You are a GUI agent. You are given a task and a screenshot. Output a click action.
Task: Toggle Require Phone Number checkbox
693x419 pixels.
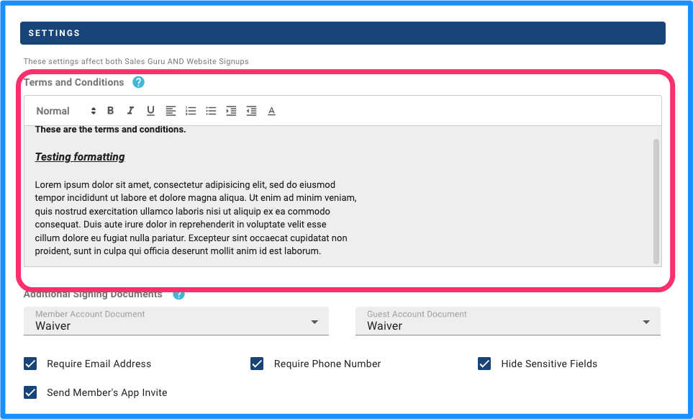257,364
